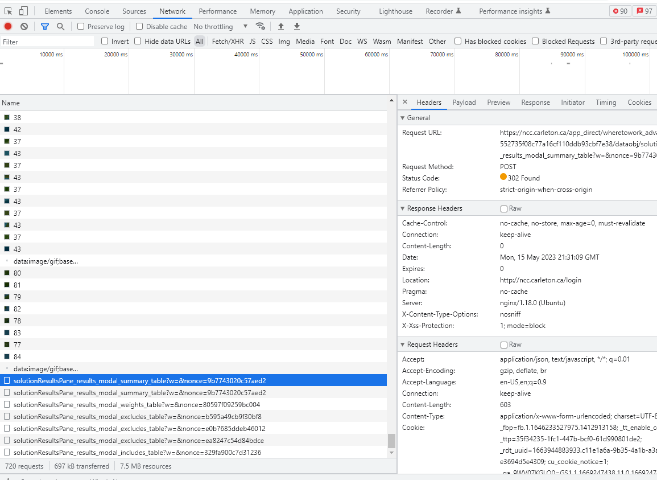Filter requests by Fetch/XHR

pyautogui.click(x=228, y=41)
